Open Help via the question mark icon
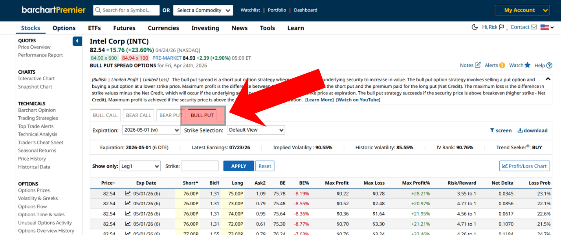Viewport: 561px width, 239px height. click(x=549, y=65)
